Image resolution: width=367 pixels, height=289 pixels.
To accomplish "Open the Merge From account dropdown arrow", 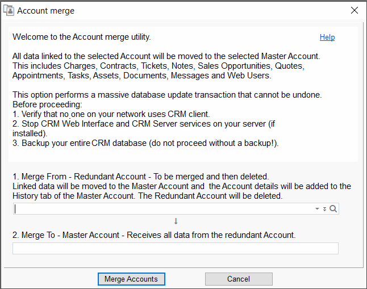I will [317, 209].
